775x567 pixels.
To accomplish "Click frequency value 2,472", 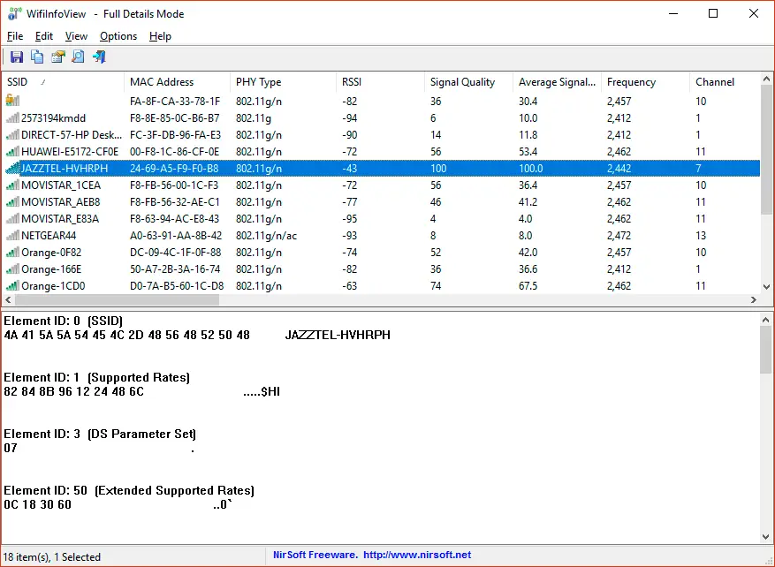I will point(619,236).
